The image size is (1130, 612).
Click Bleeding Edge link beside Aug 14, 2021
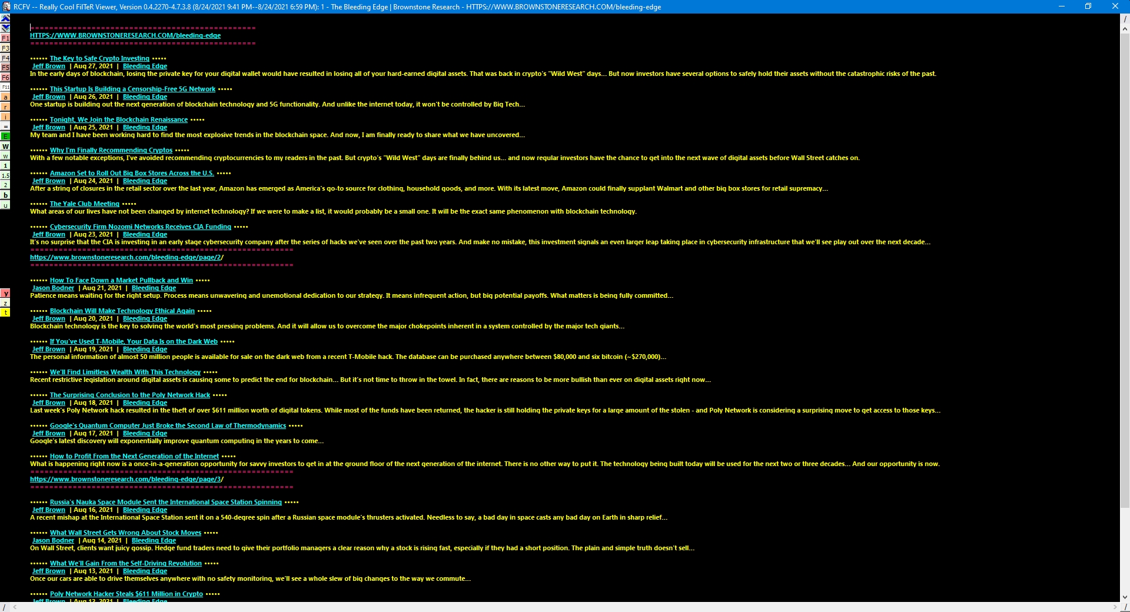coord(154,540)
